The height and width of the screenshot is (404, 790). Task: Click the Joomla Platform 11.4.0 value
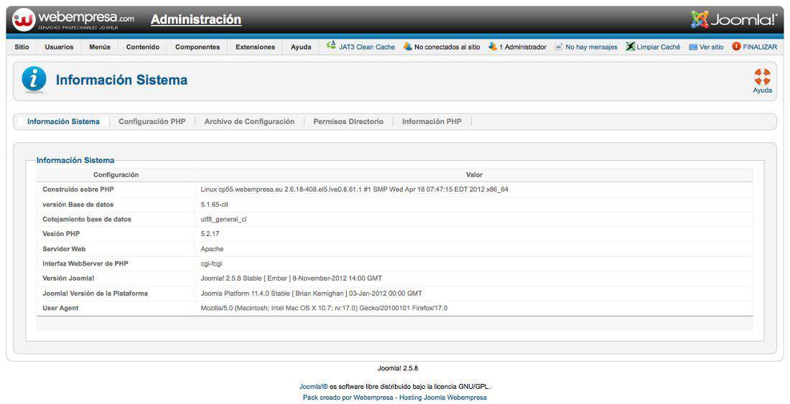point(312,293)
